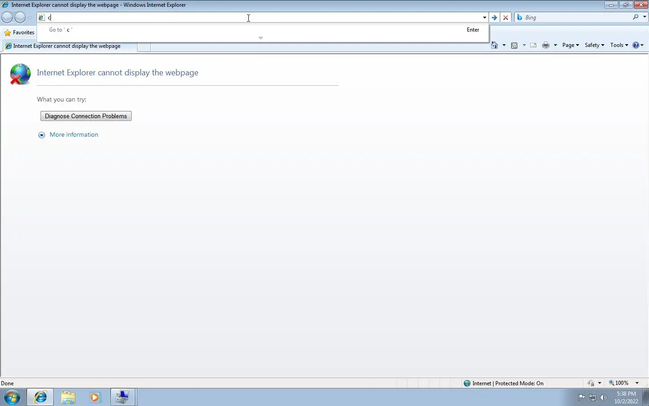
Task: Open the zoom level dropdown arrow
Action: [x=637, y=383]
